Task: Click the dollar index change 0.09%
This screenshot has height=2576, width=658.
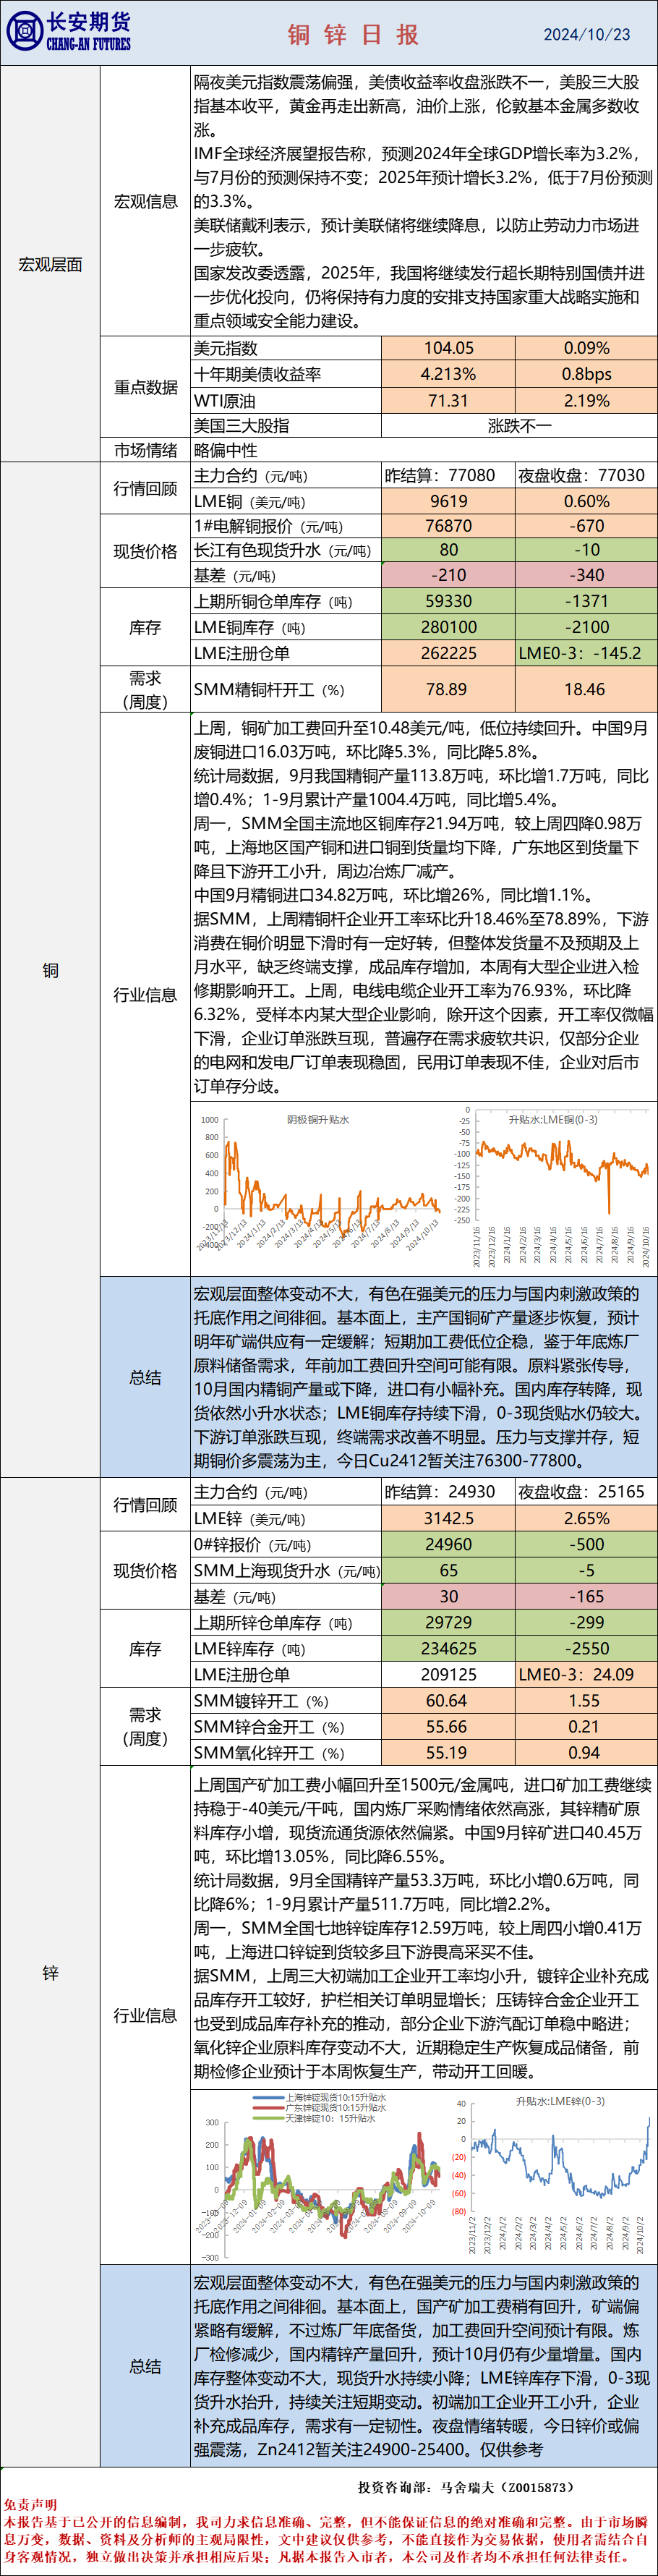Action: pos(587,348)
